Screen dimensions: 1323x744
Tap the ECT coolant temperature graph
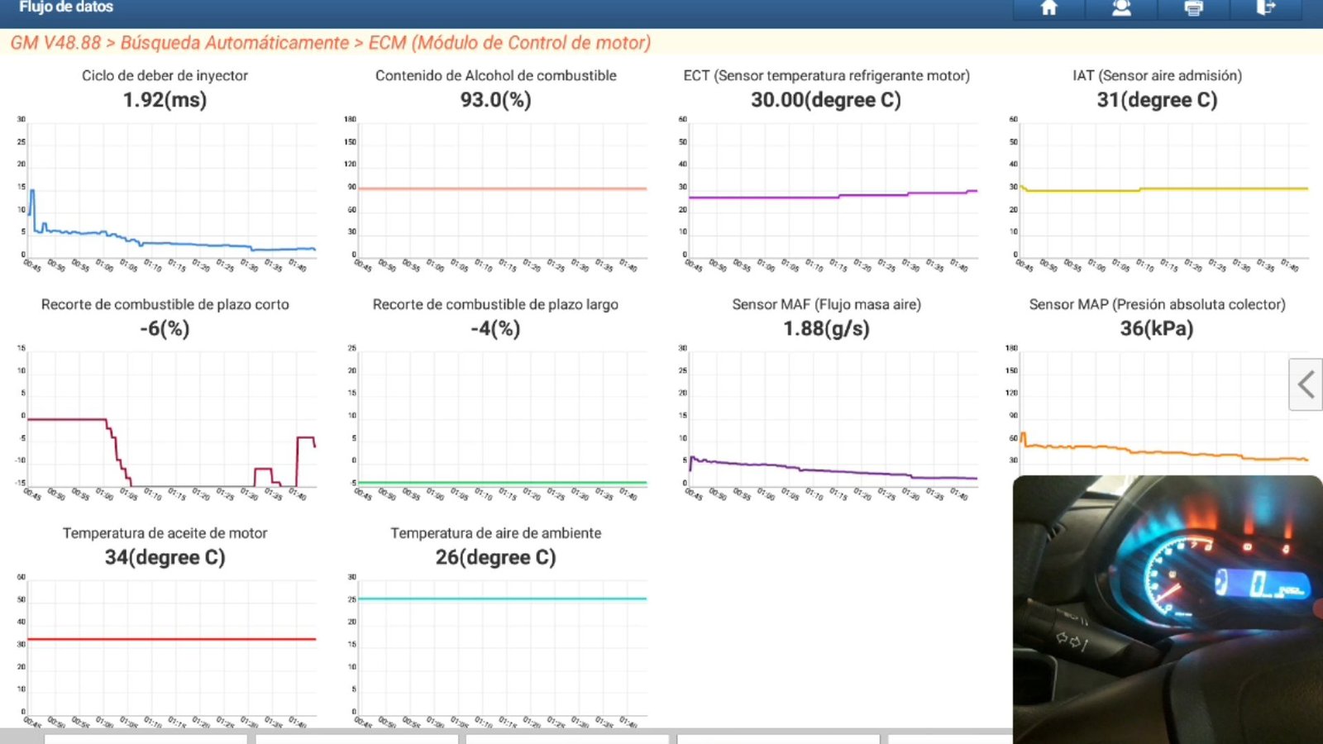coord(831,190)
